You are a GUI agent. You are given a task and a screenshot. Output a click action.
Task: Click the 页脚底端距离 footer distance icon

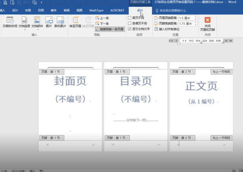pyautogui.click(x=156, y=24)
